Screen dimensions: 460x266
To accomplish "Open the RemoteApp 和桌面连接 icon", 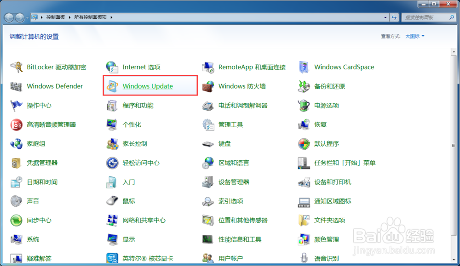I will (x=208, y=67).
